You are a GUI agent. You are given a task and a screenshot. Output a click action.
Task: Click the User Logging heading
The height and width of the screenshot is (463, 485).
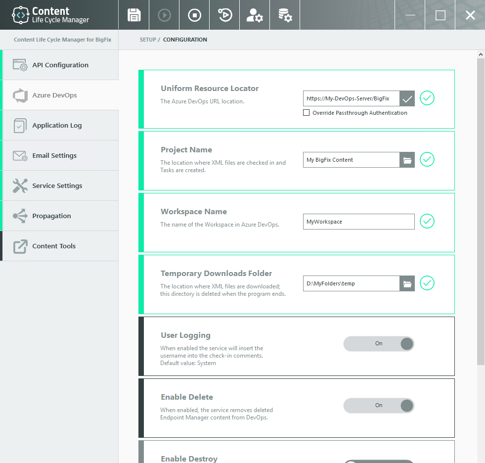tap(185, 335)
